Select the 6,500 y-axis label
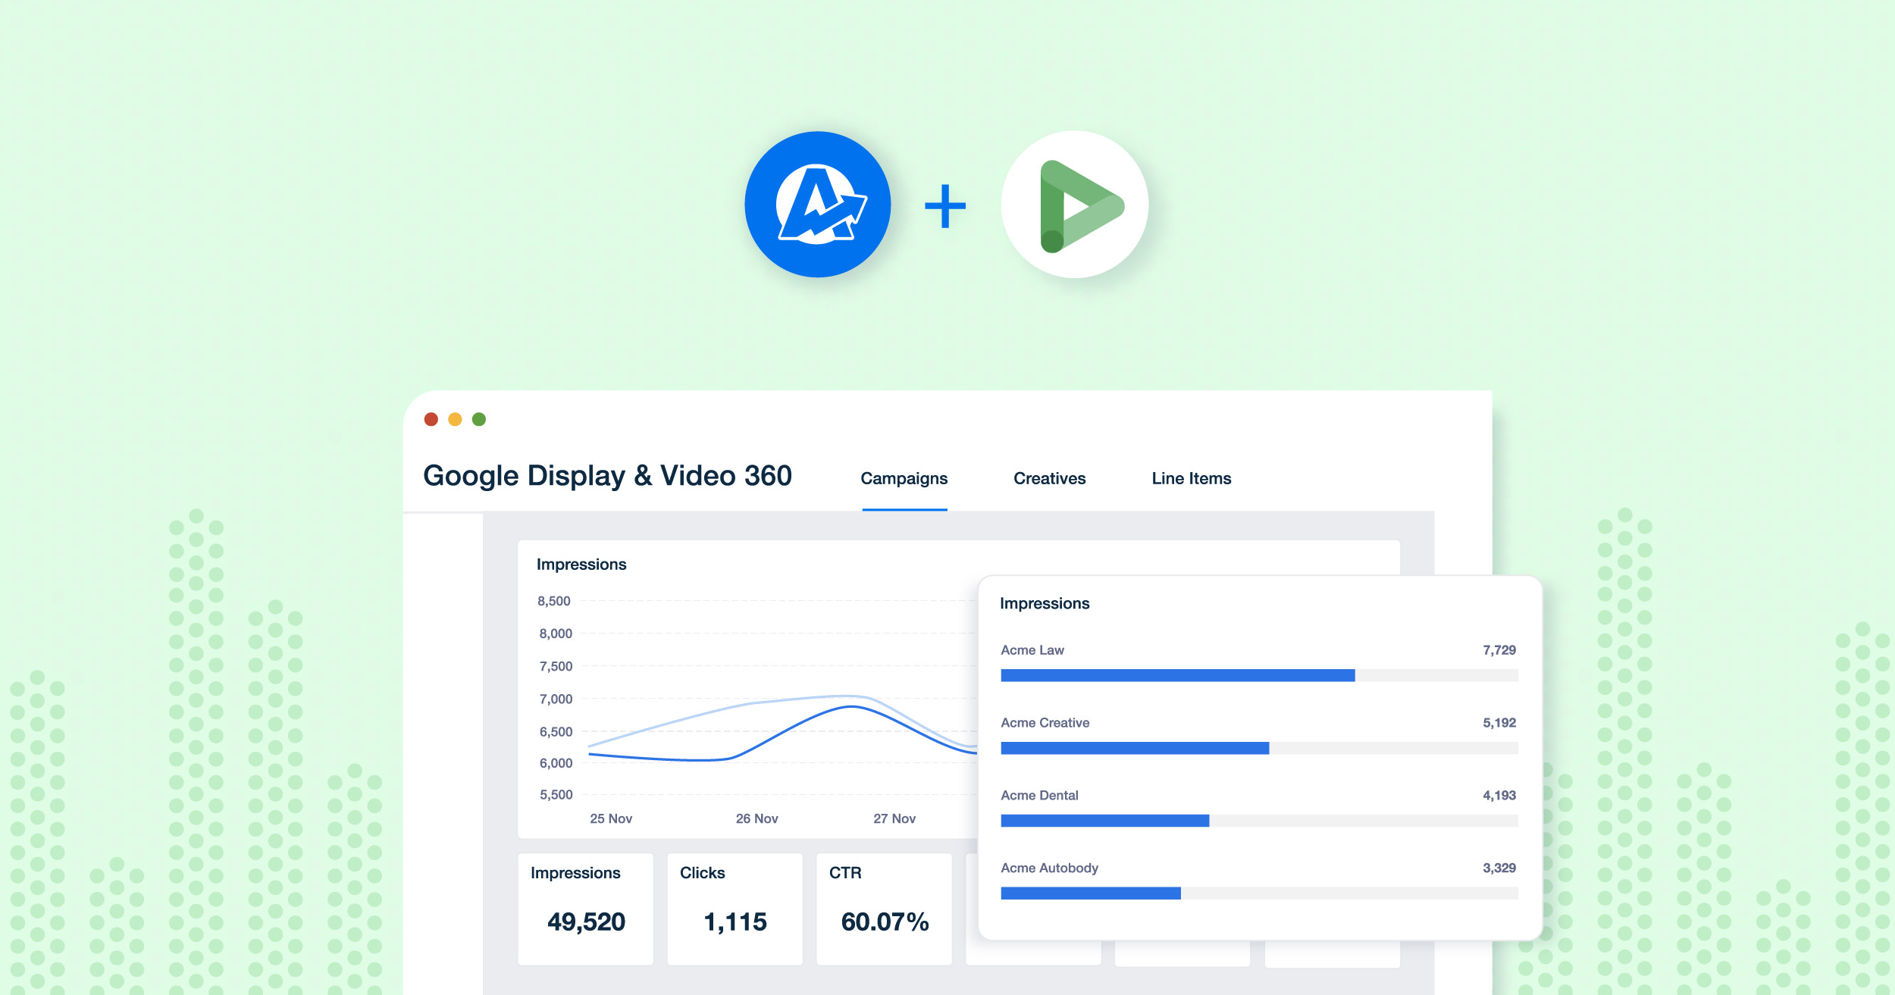The height and width of the screenshot is (995, 1895). [556, 731]
